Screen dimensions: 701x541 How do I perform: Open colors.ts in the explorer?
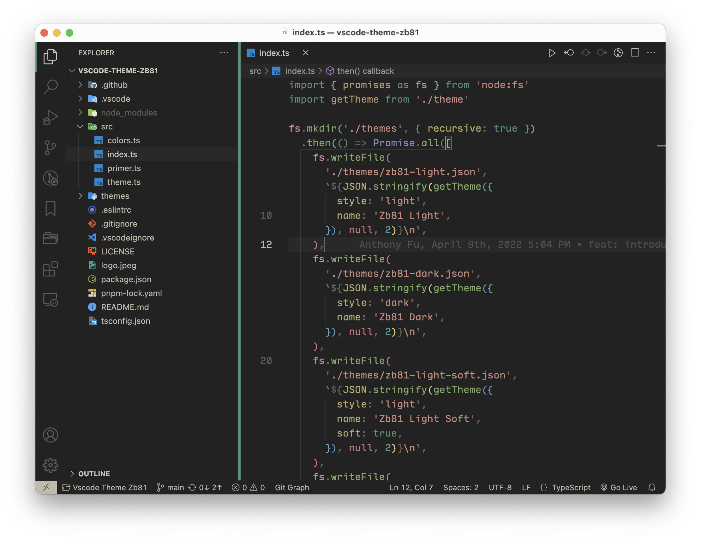click(152, 140)
